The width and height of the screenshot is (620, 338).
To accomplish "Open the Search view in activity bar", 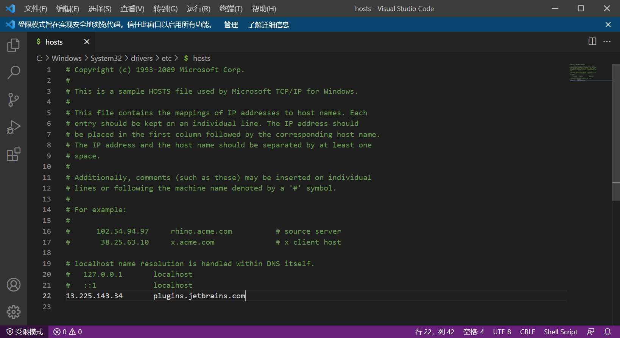I will [x=13, y=72].
